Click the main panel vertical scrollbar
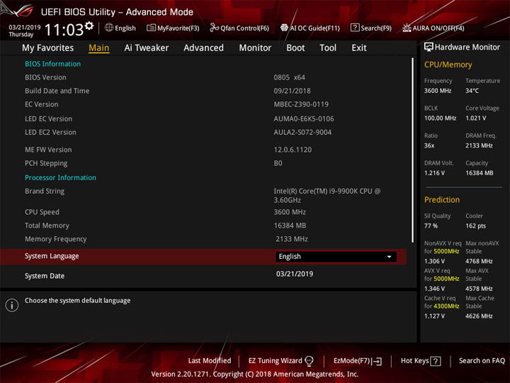The image size is (510, 383). (x=413, y=150)
